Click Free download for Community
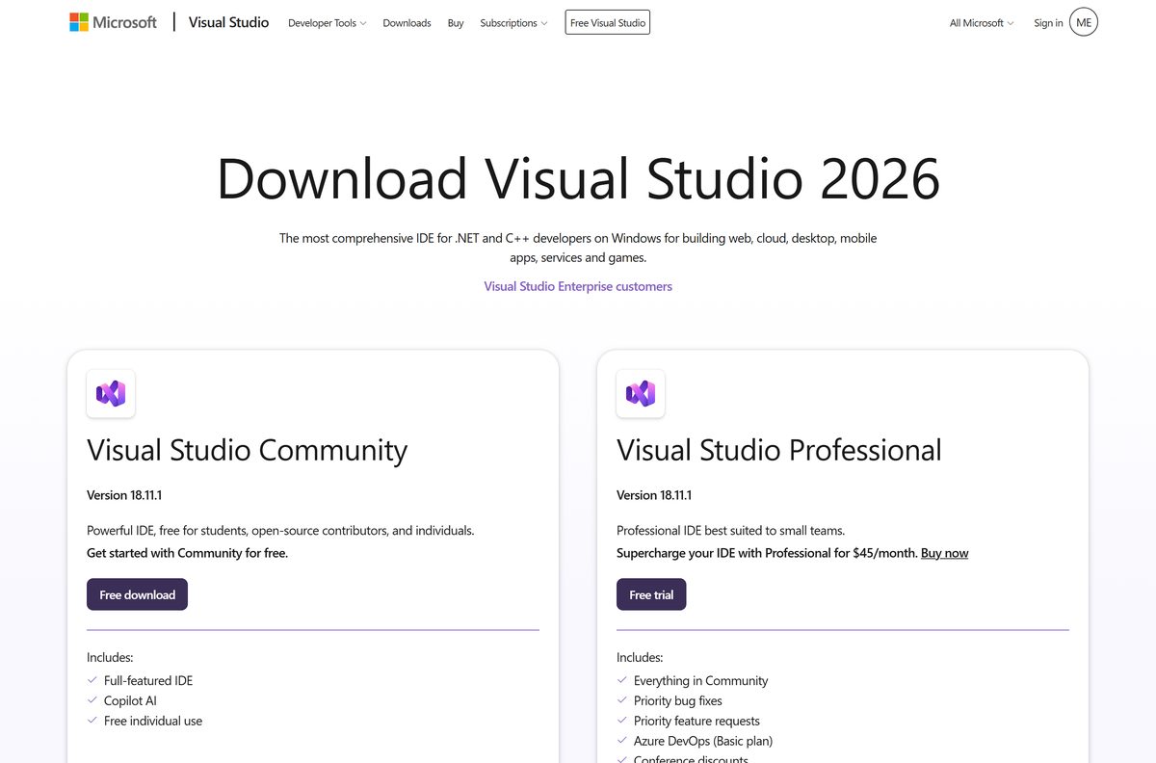This screenshot has width=1156, height=763. click(x=137, y=594)
